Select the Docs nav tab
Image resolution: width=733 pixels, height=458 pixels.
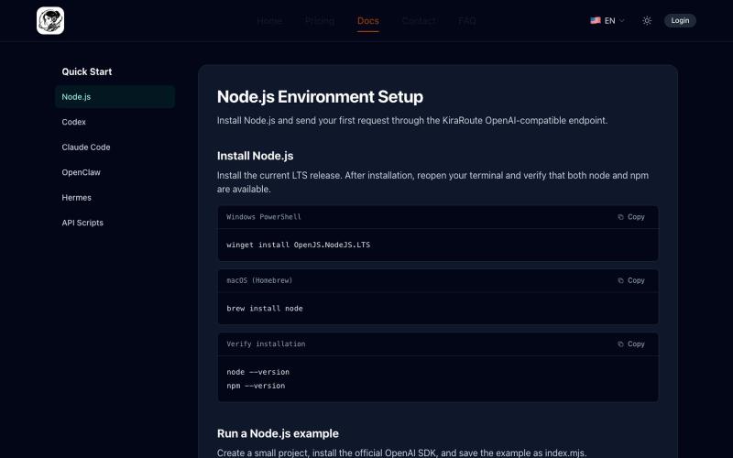pyautogui.click(x=368, y=20)
